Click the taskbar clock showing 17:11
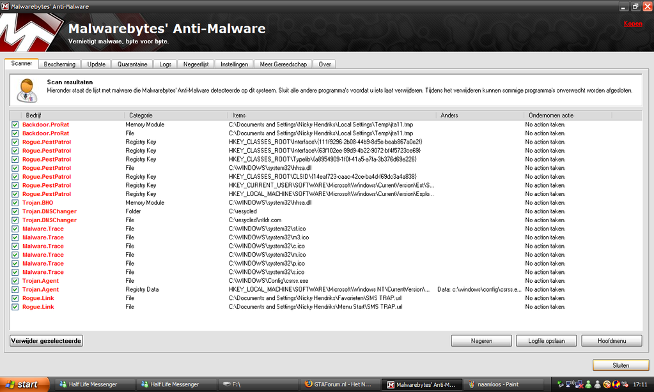654x392 pixels. pyautogui.click(x=640, y=384)
